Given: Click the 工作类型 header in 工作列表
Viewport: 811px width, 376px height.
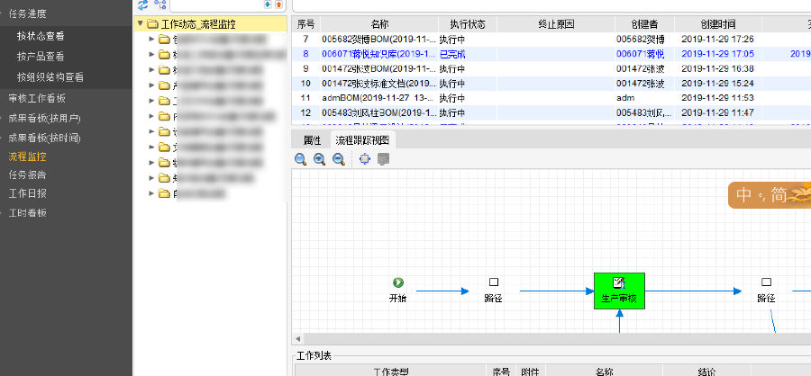Looking at the screenshot, I should point(390,371).
